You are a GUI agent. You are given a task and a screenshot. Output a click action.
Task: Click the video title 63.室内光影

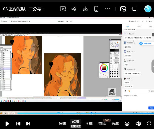coord(24,9)
